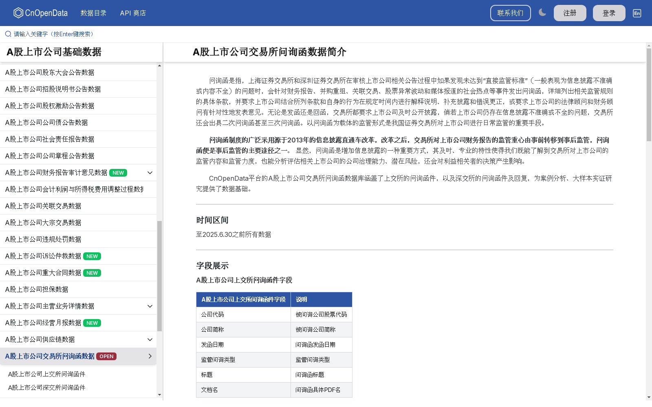Click the search magnifier icon
This screenshot has width=652, height=407.
pos(8,34)
